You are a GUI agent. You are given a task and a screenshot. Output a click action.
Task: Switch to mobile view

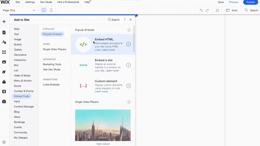tap(51, 10)
